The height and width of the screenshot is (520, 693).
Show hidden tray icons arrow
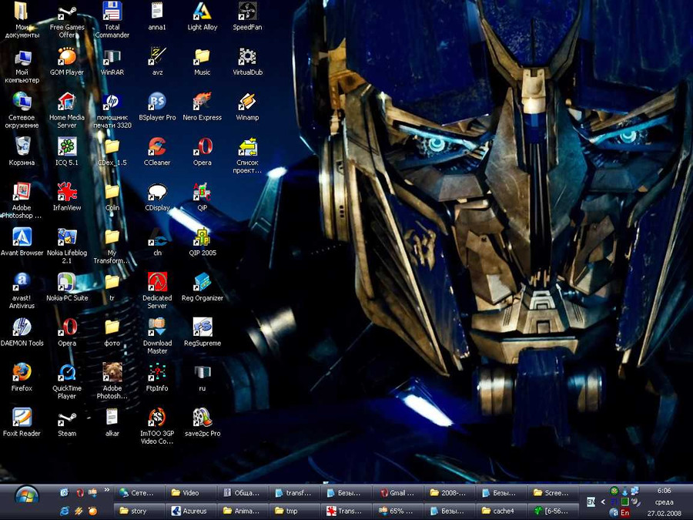(603, 502)
